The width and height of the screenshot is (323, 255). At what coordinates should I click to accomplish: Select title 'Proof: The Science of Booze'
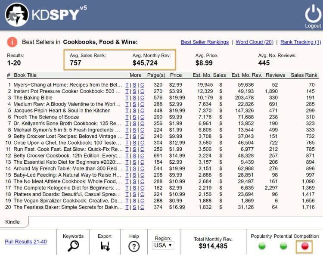tap(46, 117)
